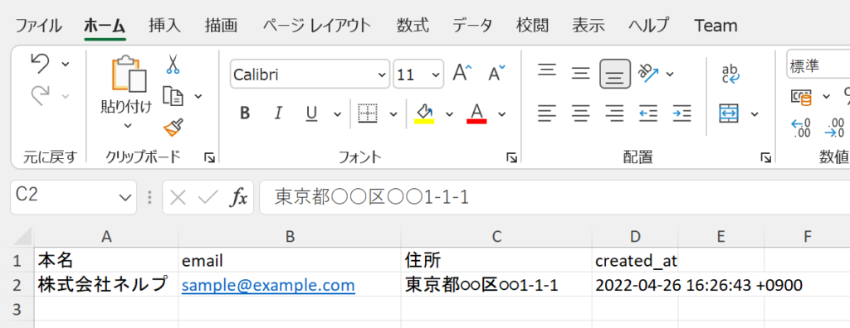Open 校閲 tab
The width and height of the screenshot is (850, 328).
532,25
